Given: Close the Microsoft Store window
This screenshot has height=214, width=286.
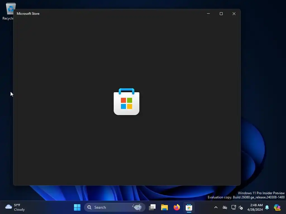Looking at the screenshot, I should [234, 14].
